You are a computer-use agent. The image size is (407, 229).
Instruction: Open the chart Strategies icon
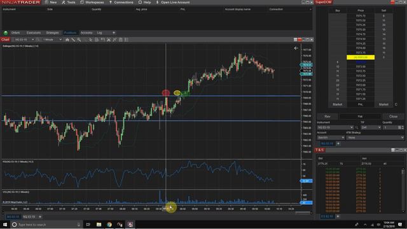coord(114,39)
